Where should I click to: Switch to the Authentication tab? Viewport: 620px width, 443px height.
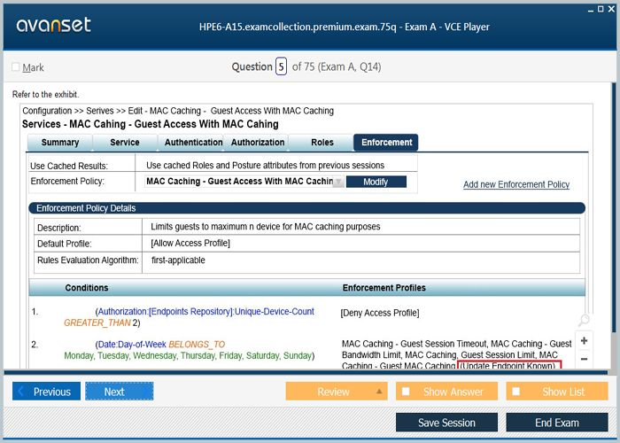(x=193, y=143)
